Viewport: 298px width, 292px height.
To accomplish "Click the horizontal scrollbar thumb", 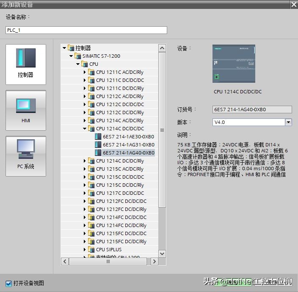I will click(x=108, y=261).
